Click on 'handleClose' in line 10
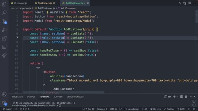Screen dimensions: 198x111 pos(49,51)
